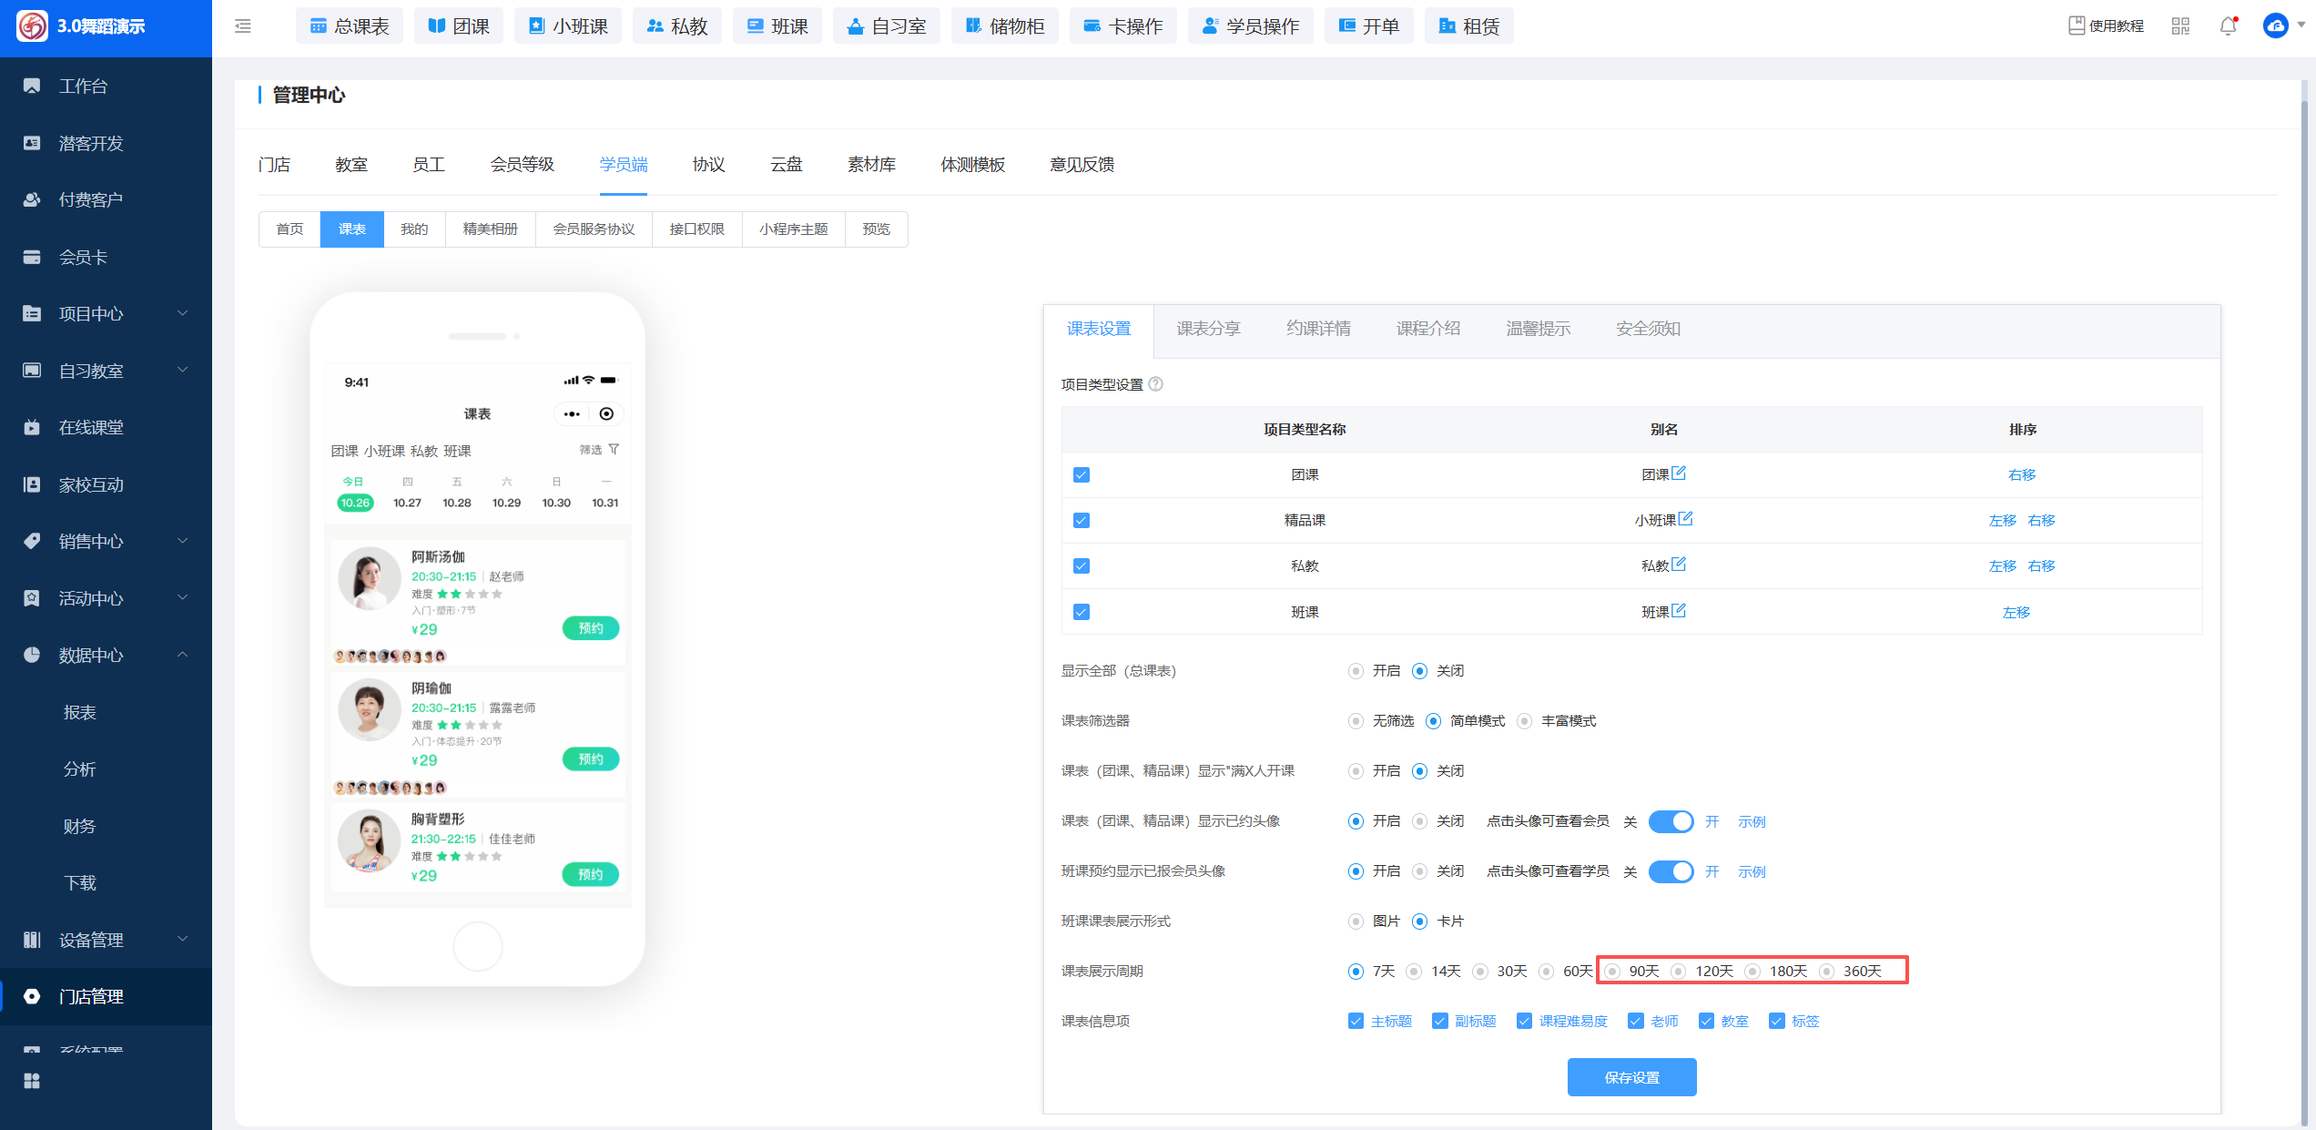Switch to 课表分享 tab

(x=1208, y=329)
